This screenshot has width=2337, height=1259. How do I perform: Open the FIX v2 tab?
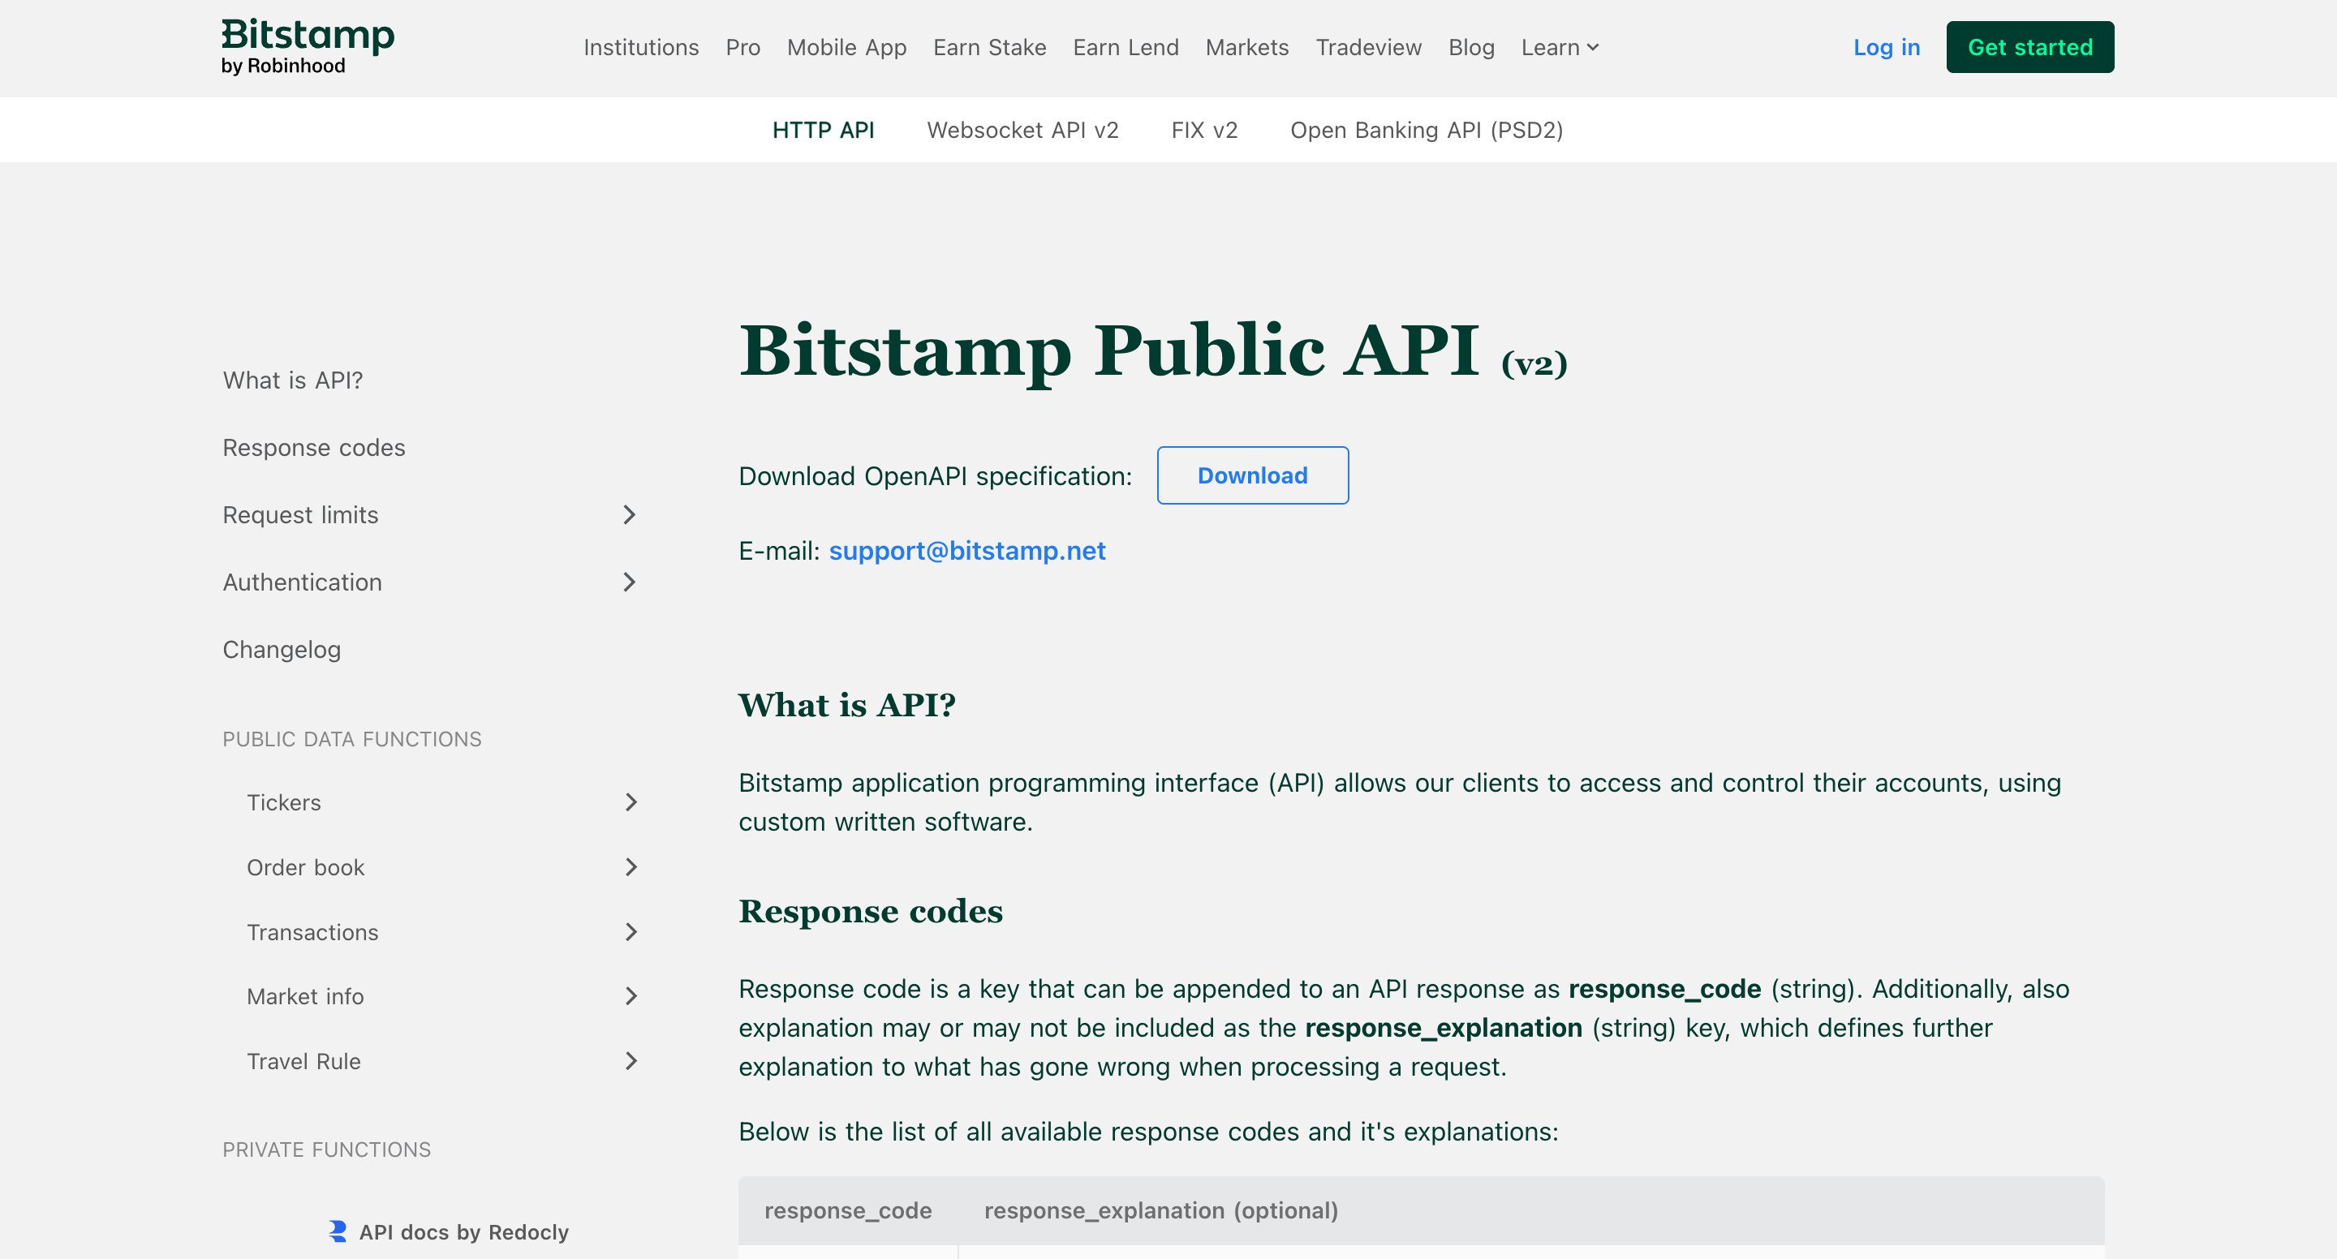(1204, 130)
